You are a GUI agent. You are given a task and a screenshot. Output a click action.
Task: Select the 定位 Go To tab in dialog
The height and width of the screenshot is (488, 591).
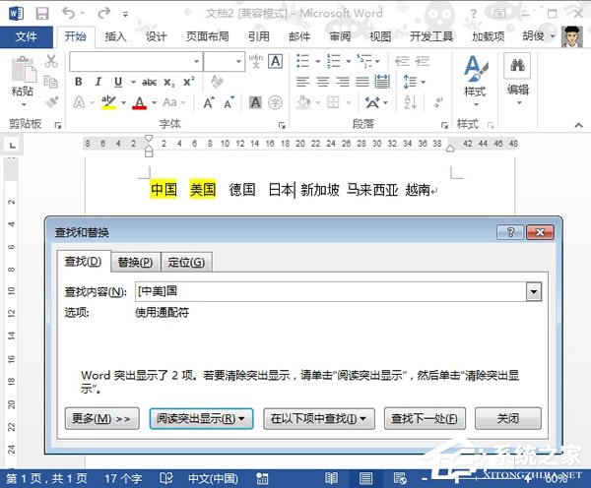pyautogui.click(x=186, y=262)
